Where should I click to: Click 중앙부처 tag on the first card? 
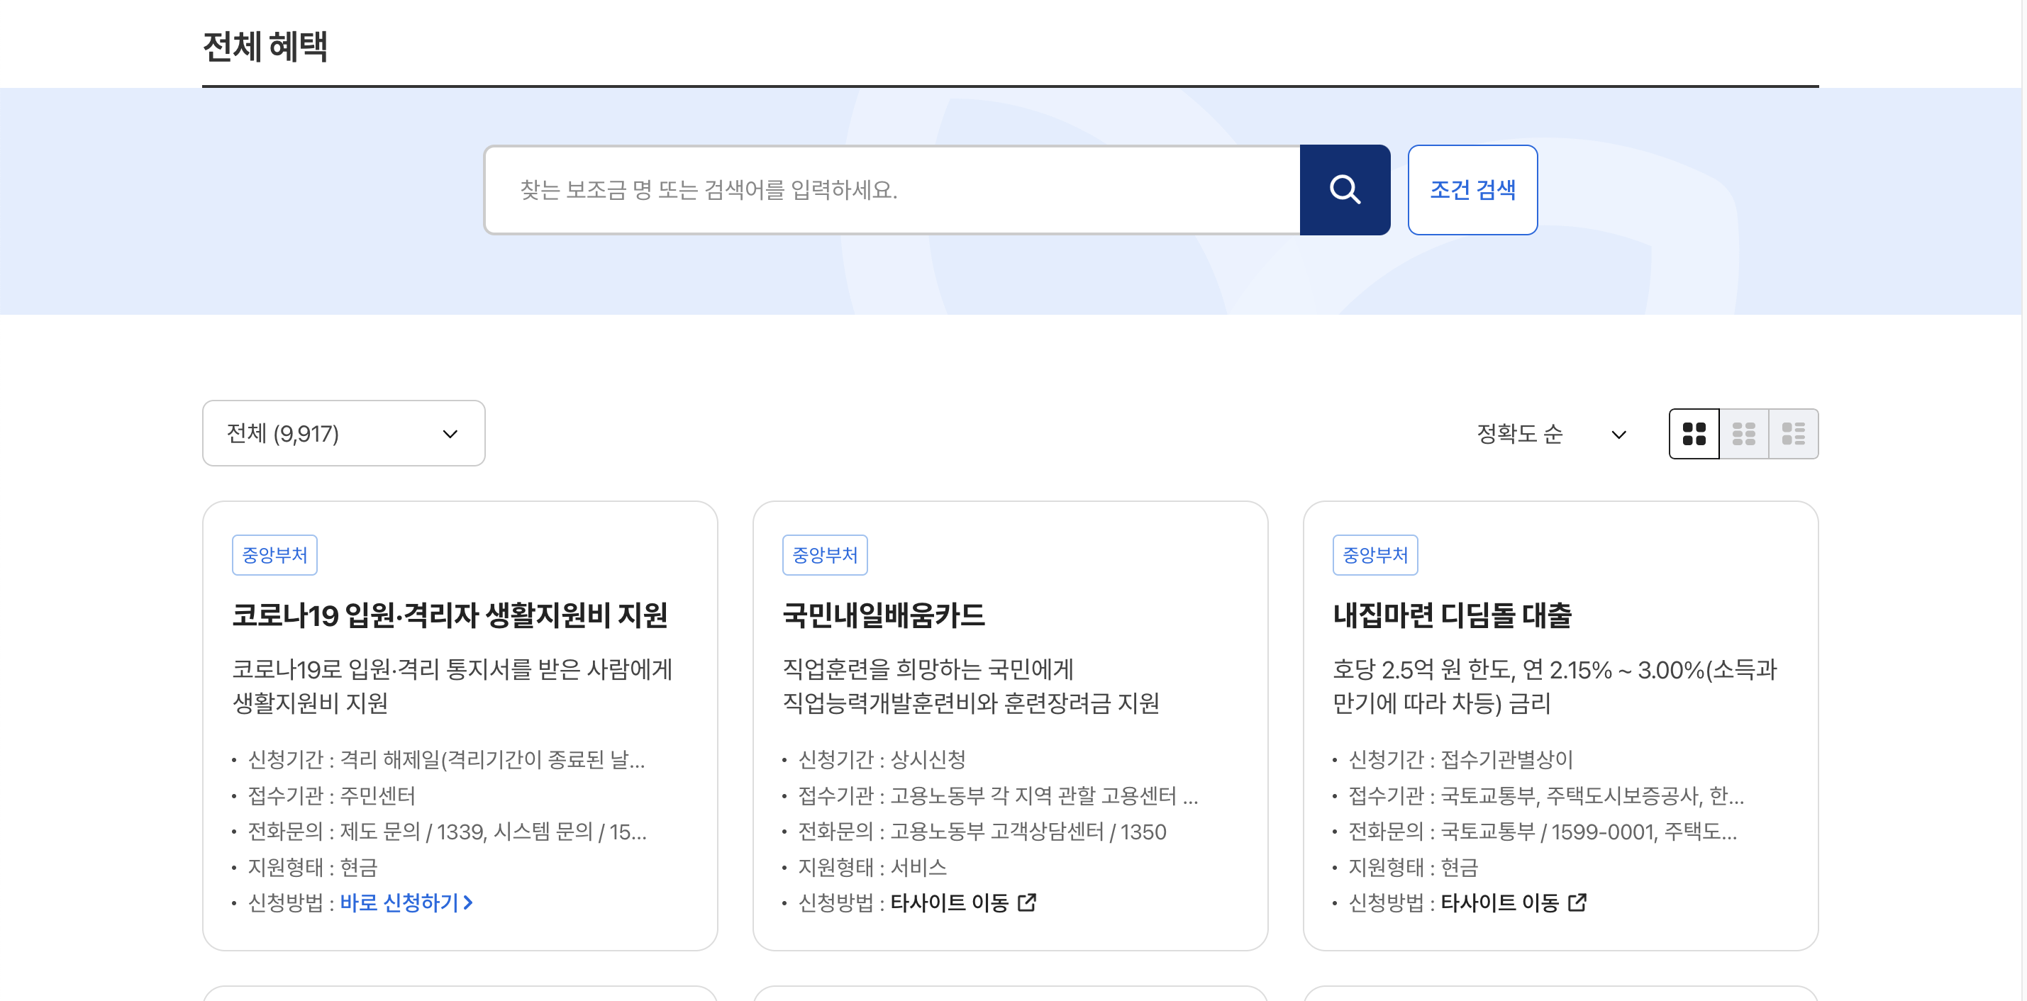coord(274,554)
